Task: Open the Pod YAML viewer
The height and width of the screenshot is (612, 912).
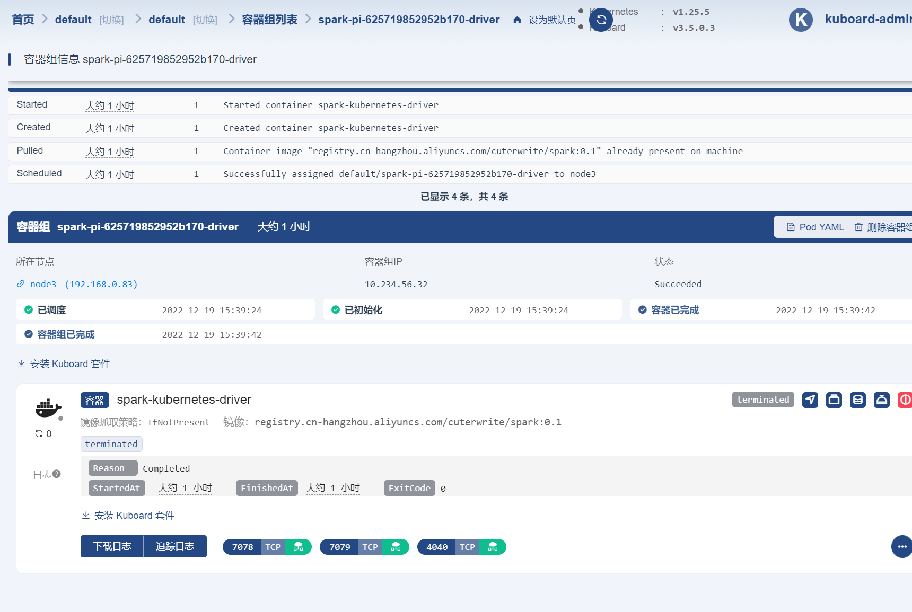Action: point(815,227)
